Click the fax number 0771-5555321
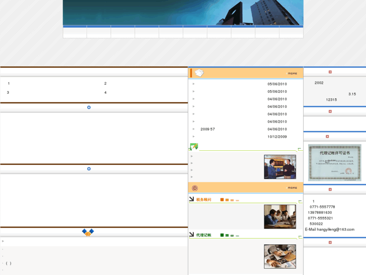Viewport: 366px width, 275px height. coord(320,218)
